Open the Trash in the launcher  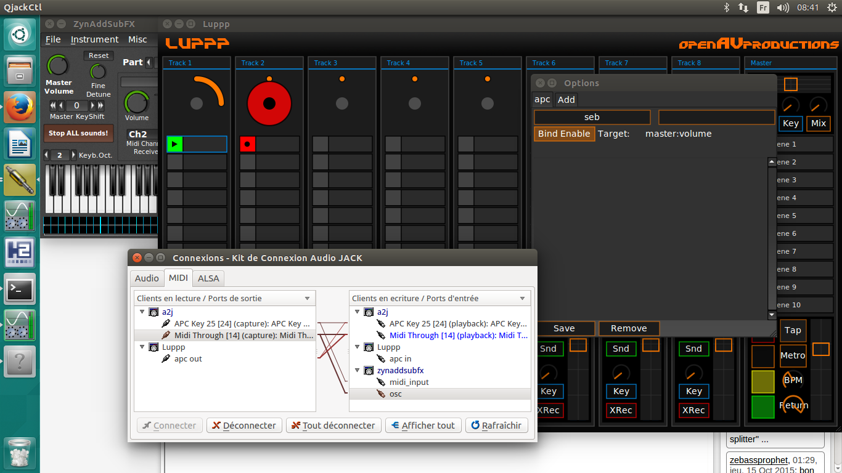pyautogui.click(x=20, y=453)
